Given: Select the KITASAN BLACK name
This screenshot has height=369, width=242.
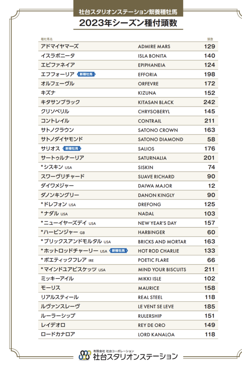Looking at the screenshot, I should pyautogui.click(x=156, y=102).
